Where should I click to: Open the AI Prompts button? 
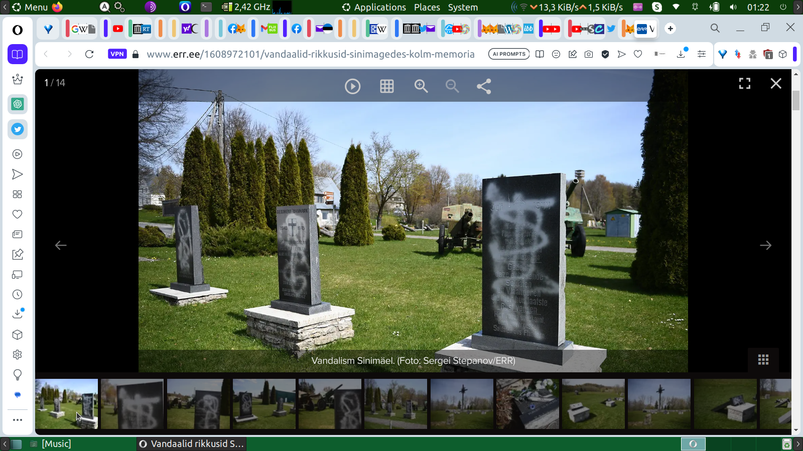[x=509, y=54]
